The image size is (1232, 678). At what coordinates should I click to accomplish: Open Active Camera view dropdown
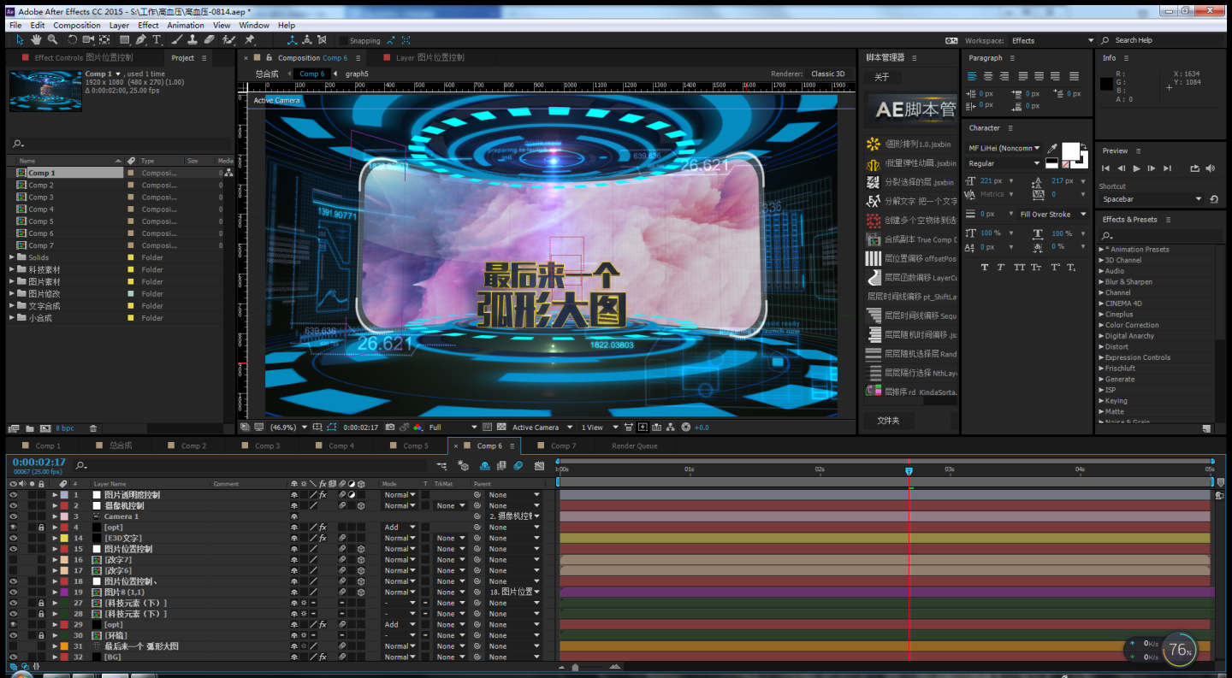coord(542,427)
